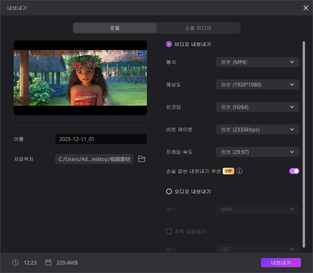Enable the 자막 내보내기 checkbox
Image resolution: width=313 pixels, height=273 pixels.
click(169, 231)
